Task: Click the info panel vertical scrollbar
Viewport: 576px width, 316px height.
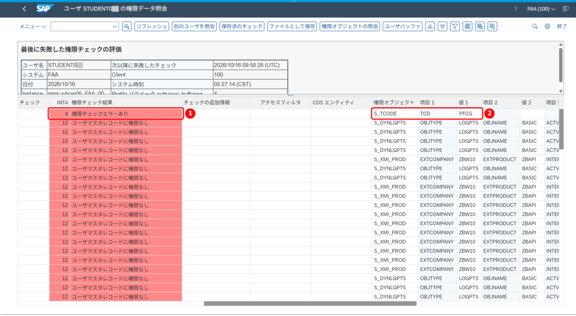Action: tap(561, 66)
